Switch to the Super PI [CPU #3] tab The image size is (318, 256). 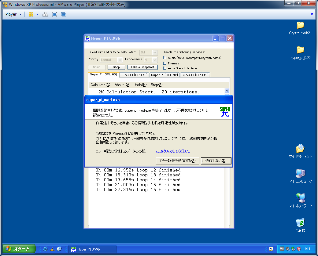[x=195, y=75]
